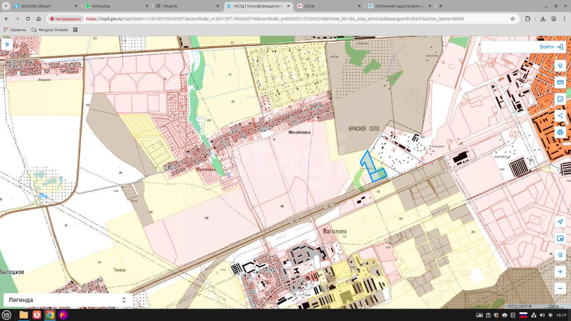Switch to the Публичная кадастровая карта tab
Viewport: 571px width, 321px height.
pos(397,6)
